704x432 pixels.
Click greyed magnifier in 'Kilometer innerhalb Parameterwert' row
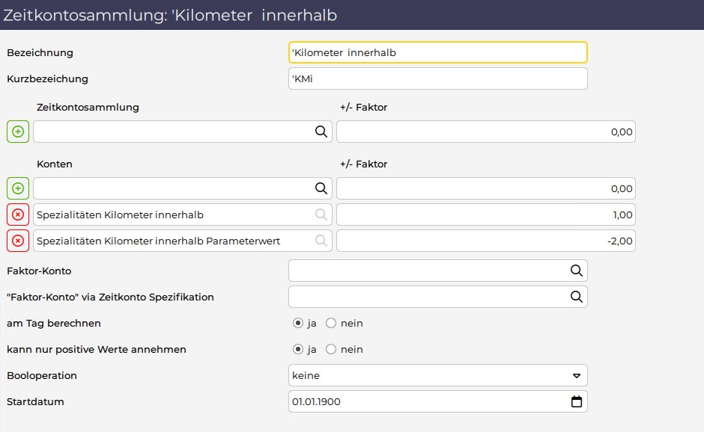(x=321, y=241)
